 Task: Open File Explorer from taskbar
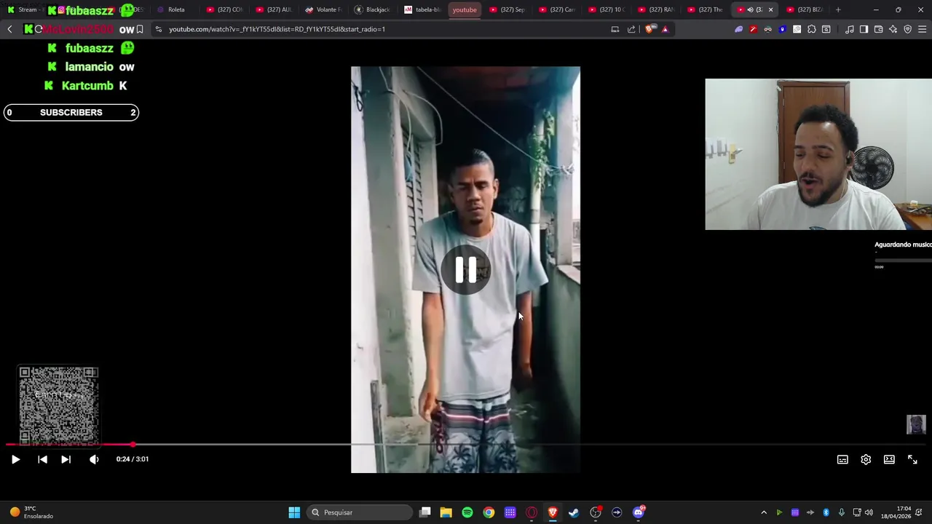pyautogui.click(x=446, y=512)
